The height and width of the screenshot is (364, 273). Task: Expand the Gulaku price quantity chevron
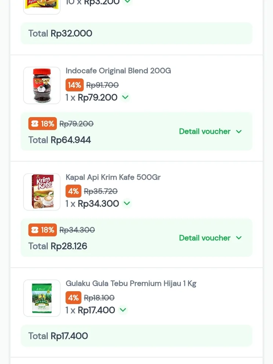pos(123,310)
